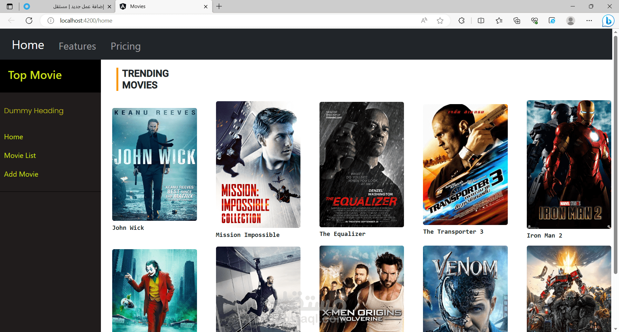This screenshot has width=619, height=332.
Task: Open Pricing in the top navbar
Action: [126, 46]
